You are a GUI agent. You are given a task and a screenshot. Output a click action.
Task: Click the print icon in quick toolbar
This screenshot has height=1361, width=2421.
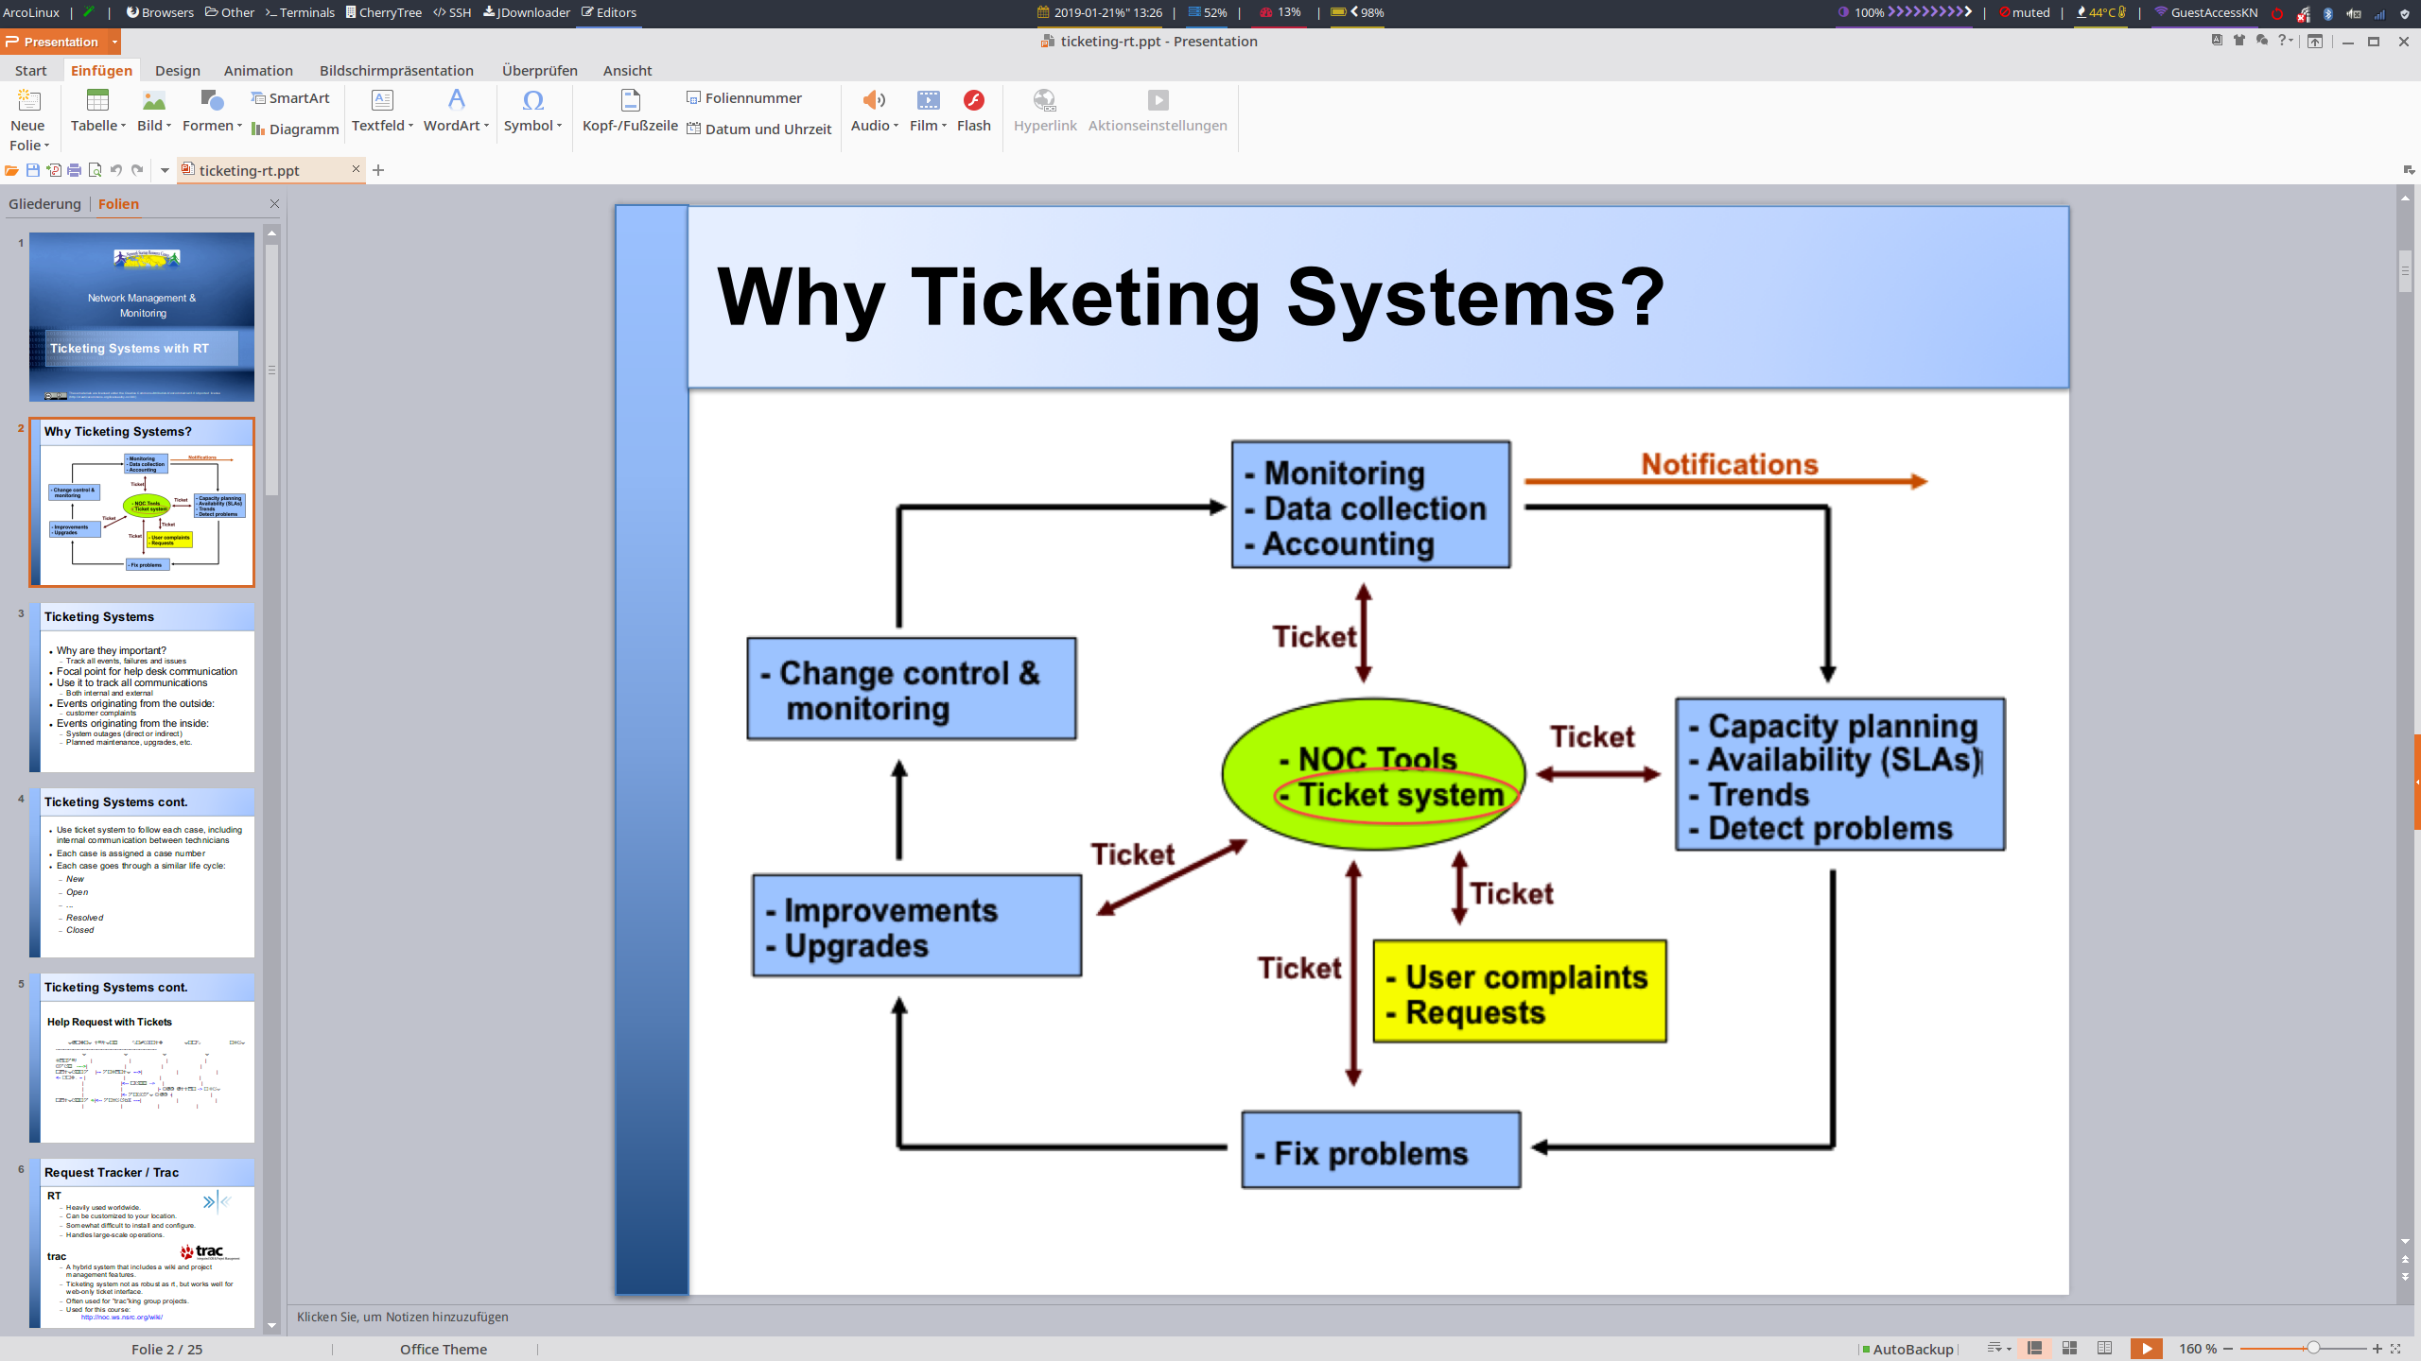click(x=75, y=170)
